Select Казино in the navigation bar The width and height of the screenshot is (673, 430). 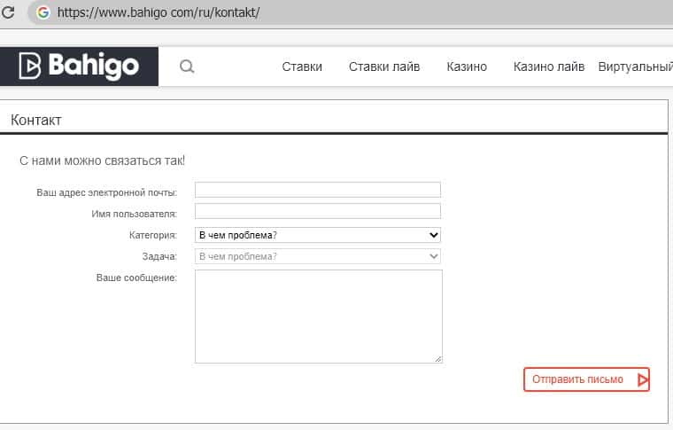point(467,66)
